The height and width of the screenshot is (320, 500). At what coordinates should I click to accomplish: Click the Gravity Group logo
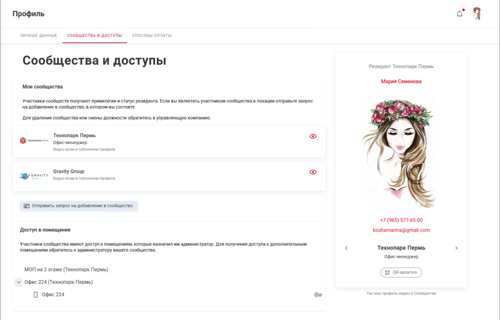(34, 177)
